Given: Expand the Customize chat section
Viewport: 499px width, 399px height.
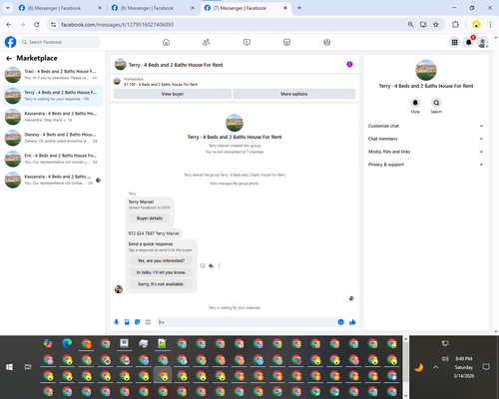Looking at the screenshot, I should 425,126.
